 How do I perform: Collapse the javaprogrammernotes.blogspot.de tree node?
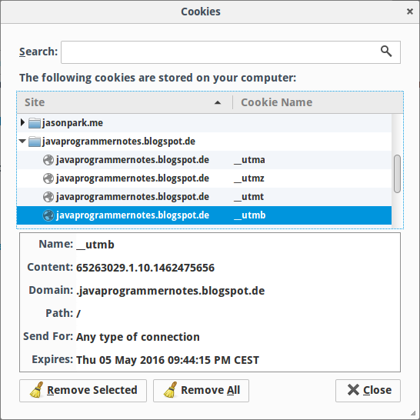point(22,142)
